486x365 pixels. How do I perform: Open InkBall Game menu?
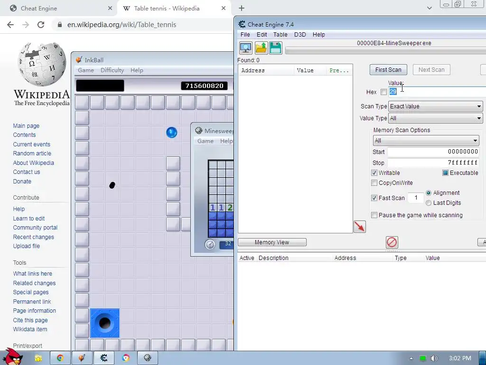[86, 70]
